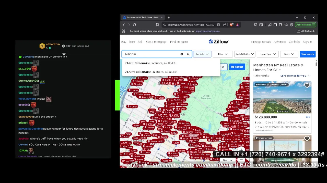Go to Zillow home via logo
This screenshot has width=327, height=183.
point(218,42)
